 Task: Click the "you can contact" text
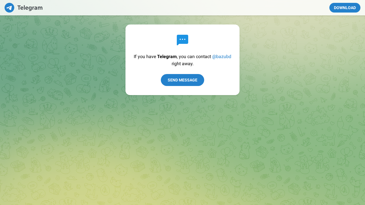[195, 56]
